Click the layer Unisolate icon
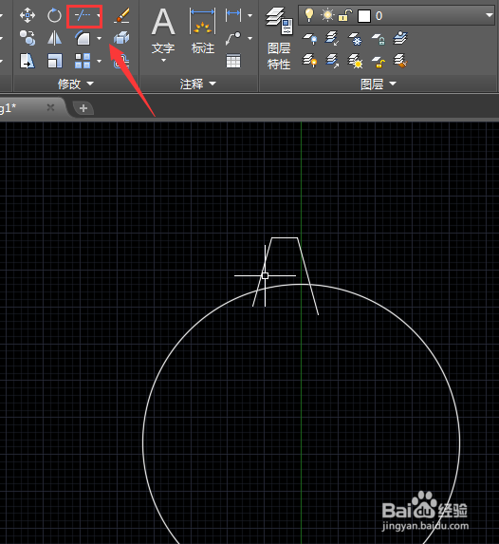This screenshot has height=544, width=499. coord(332,61)
